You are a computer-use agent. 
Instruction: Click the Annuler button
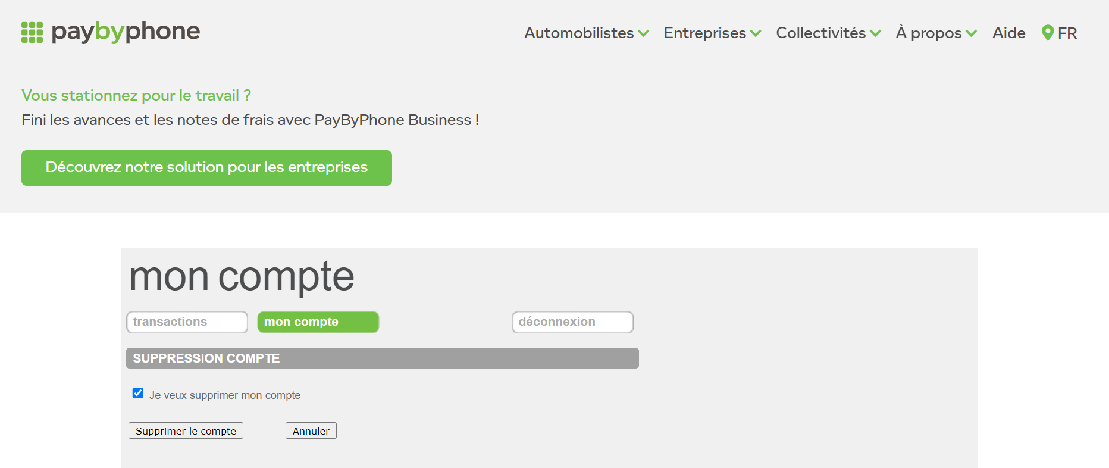click(311, 430)
